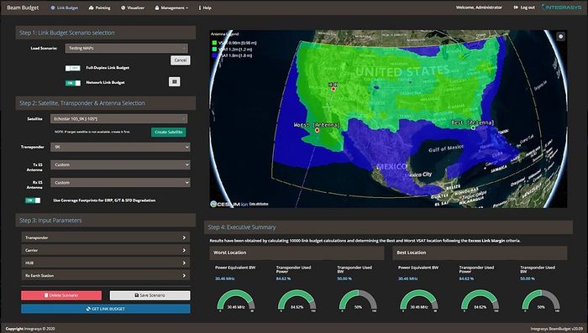Go to the Visualizer page

pyautogui.click(x=133, y=8)
